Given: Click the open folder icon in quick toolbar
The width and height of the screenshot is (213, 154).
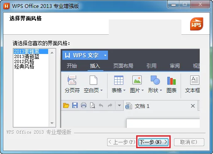Looking at the screenshot, I should pyautogui.click(x=66, y=105).
